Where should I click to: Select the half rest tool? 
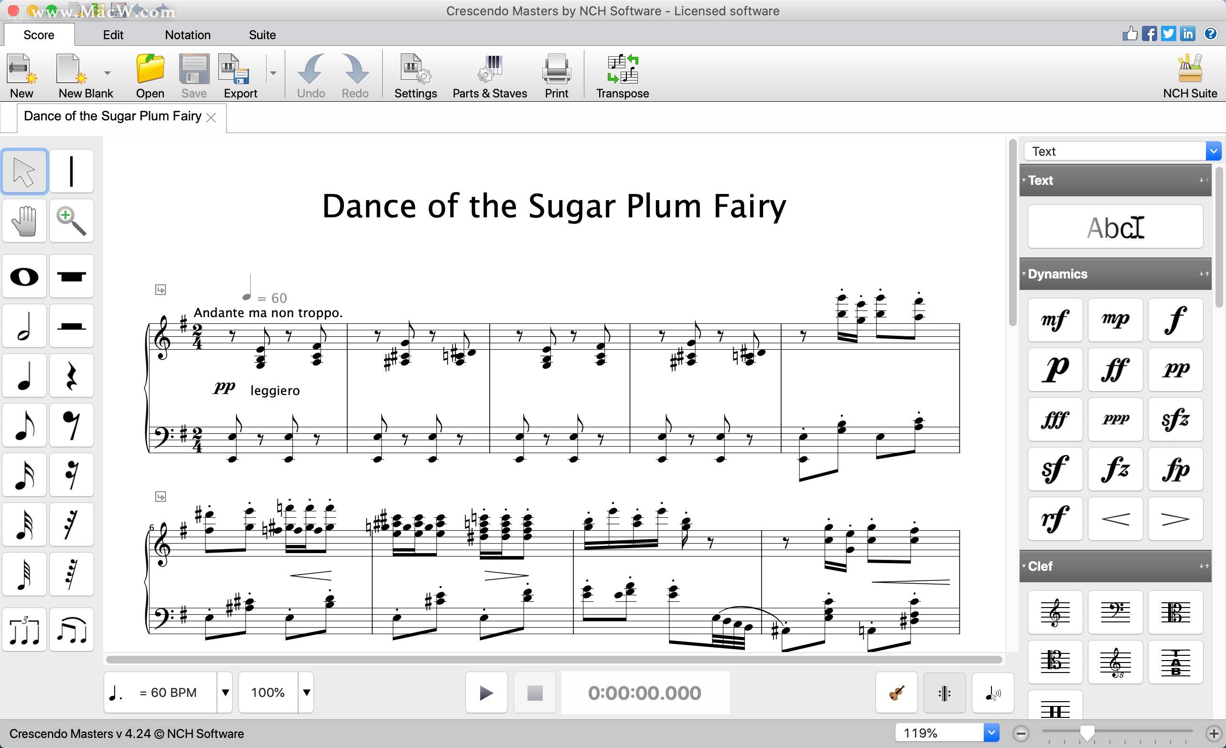click(x=72, y=326)
